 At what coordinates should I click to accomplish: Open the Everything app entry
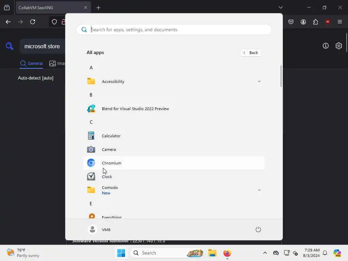pyautogui.click(x=174, y=216)
